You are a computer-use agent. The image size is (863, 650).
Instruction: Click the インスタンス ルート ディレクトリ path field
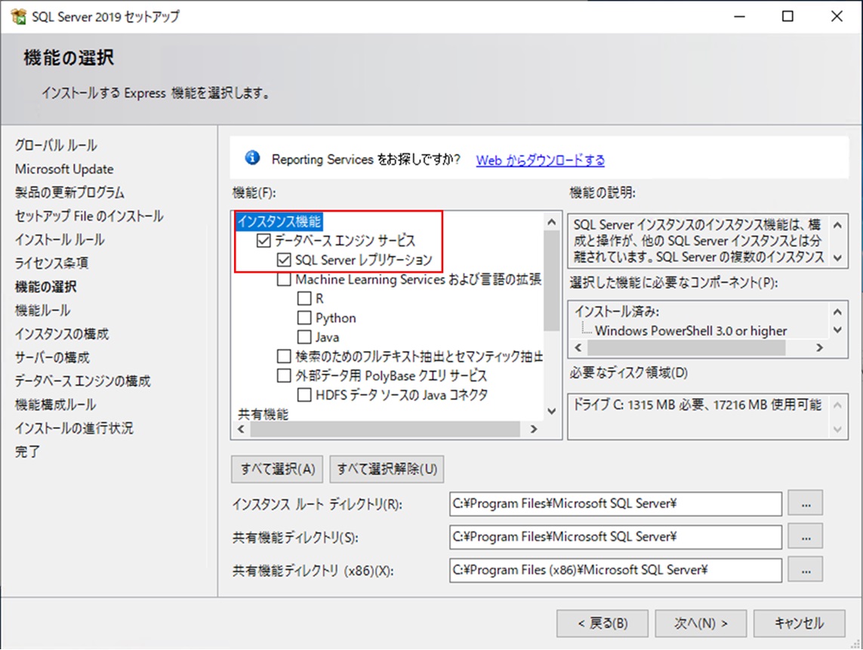tap(615, 504)
